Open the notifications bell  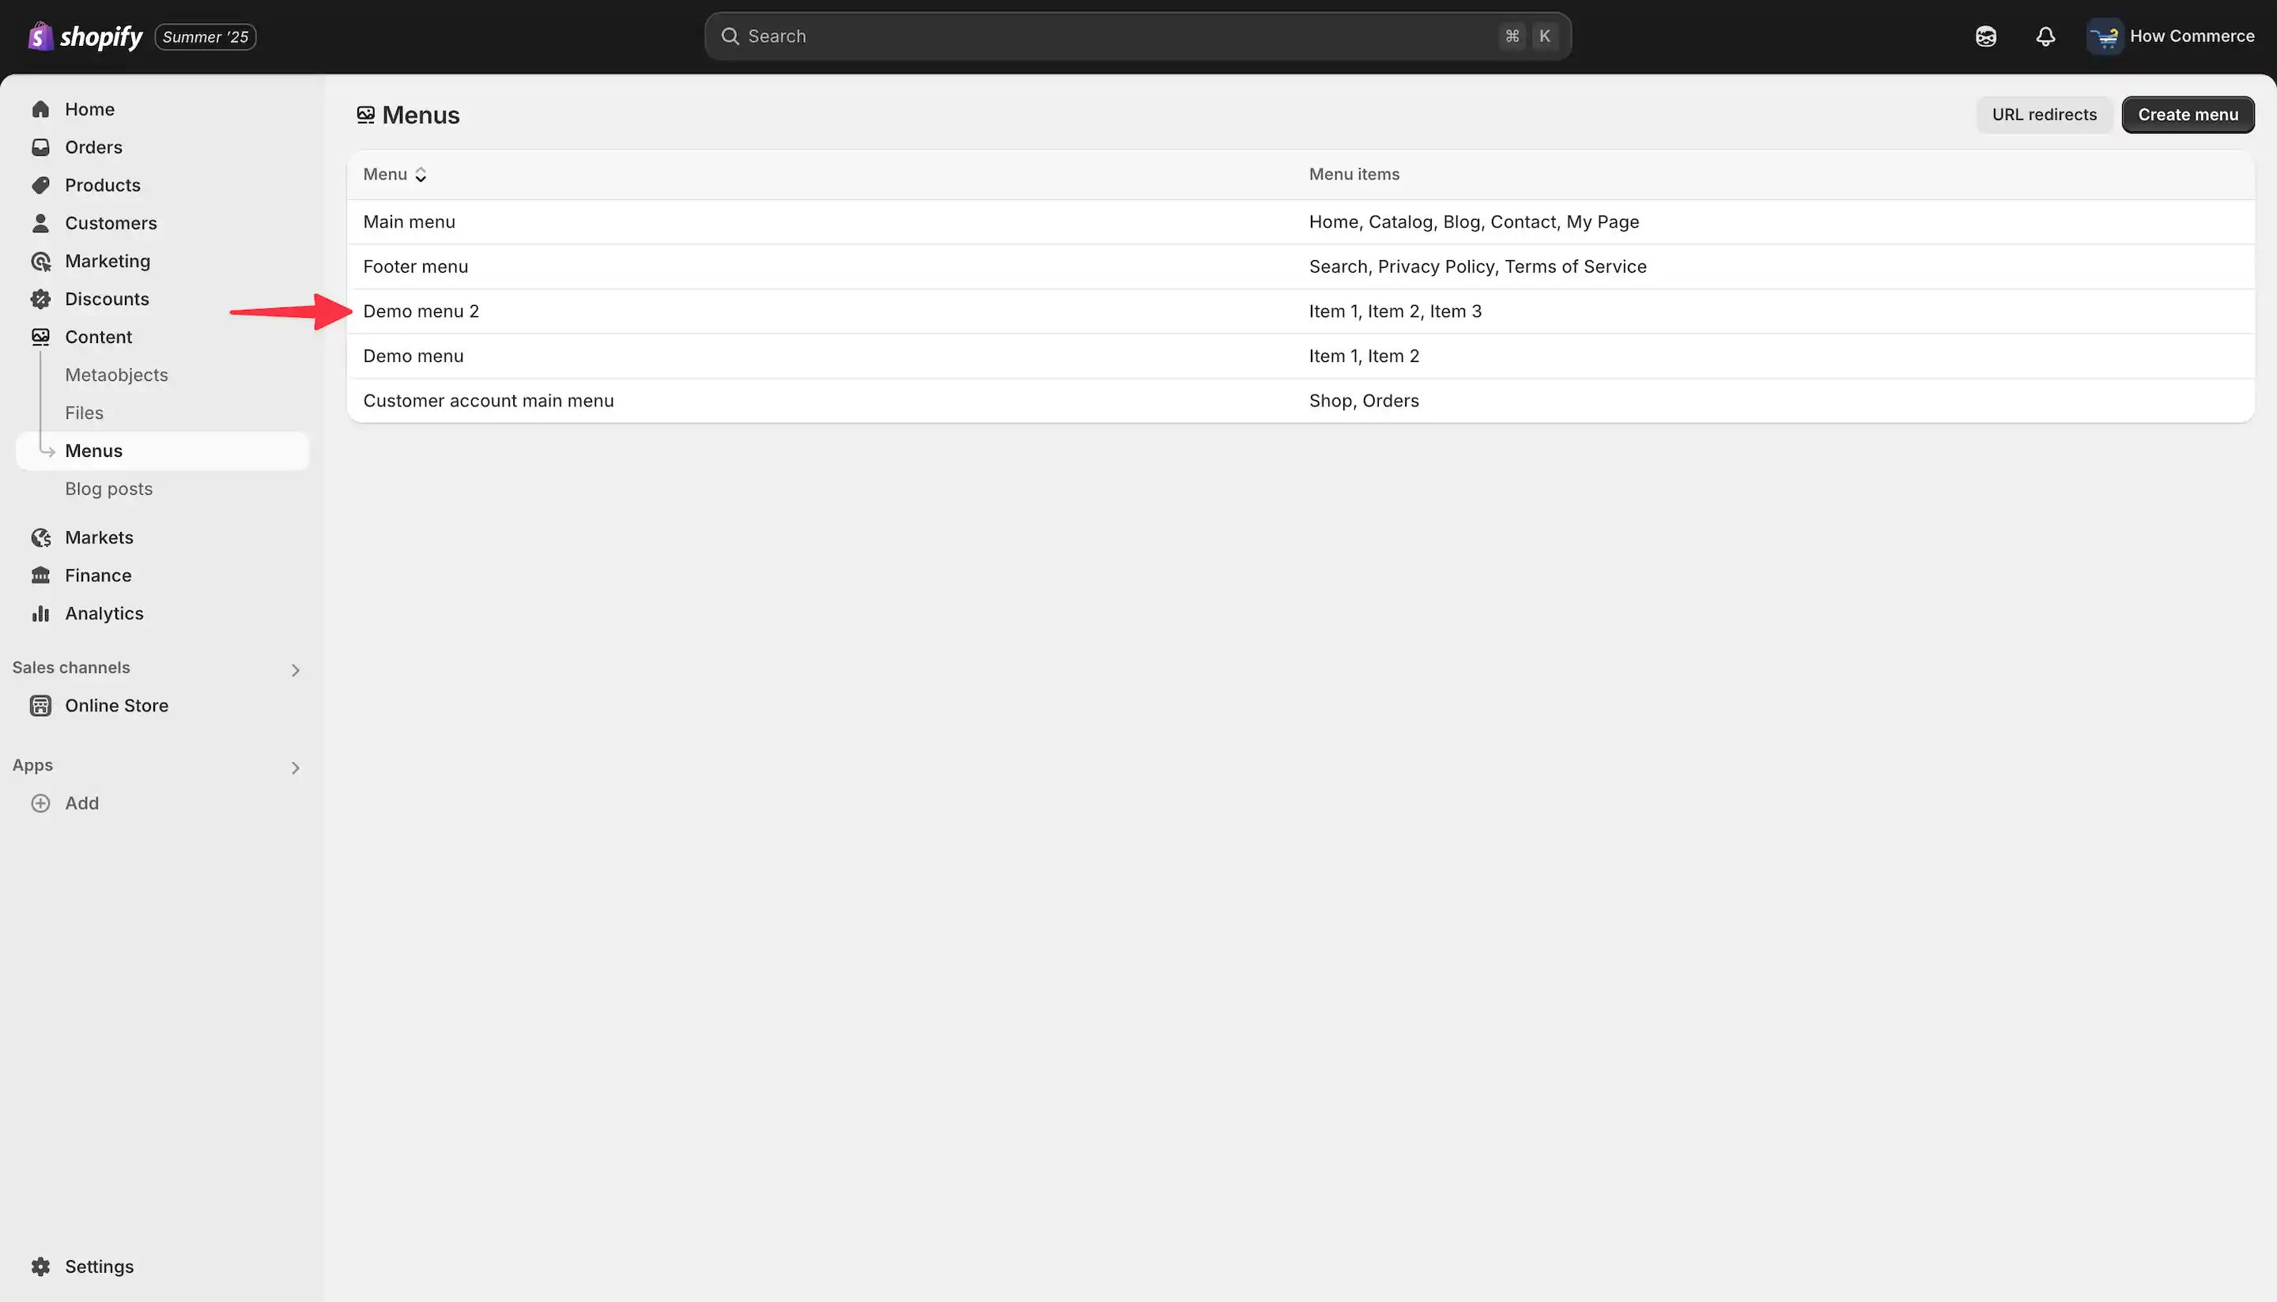(2045, 36)
